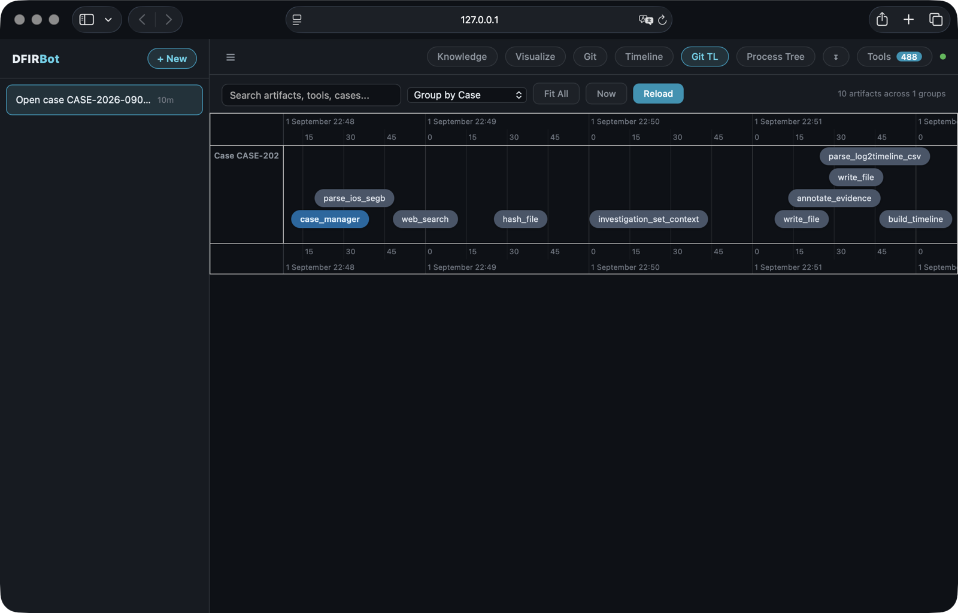Viewport: 958px width, 613px height.
Task: Switch to the Visualize tab
Action: (x=535, y=57)
